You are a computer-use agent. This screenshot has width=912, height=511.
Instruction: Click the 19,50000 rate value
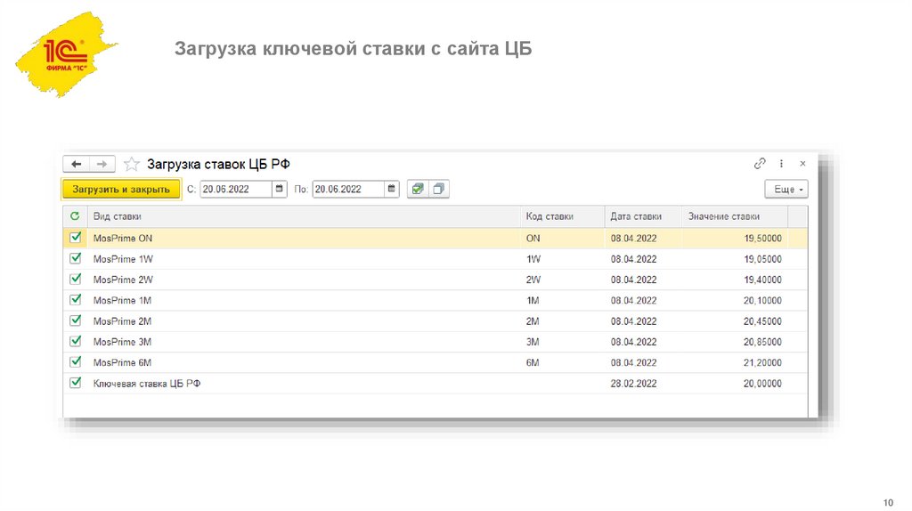pyautogui.click(x=762, y=239)
